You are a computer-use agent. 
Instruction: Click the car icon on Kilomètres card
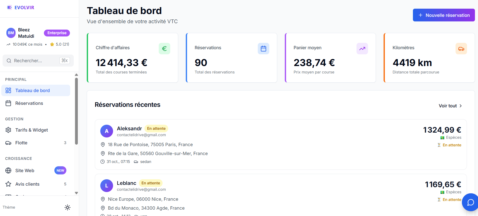pyautogui.click(x=461, y=48)
